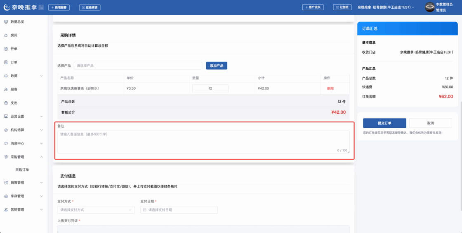Image resolution: width=462 pixels, height=233 pixels.
Task: Click the ¥3.50 unit price cell
Action: [x=131, y=88]
